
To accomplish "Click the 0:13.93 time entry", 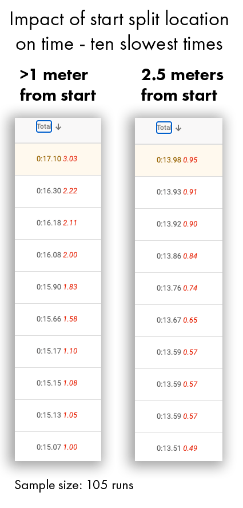I will (x=169, y=192).
